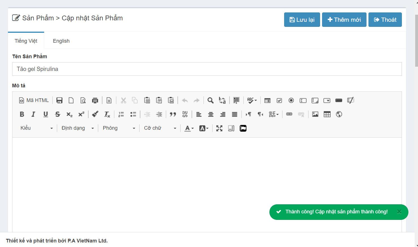Toggle strikethrough formatting

[x=57, y=114]
